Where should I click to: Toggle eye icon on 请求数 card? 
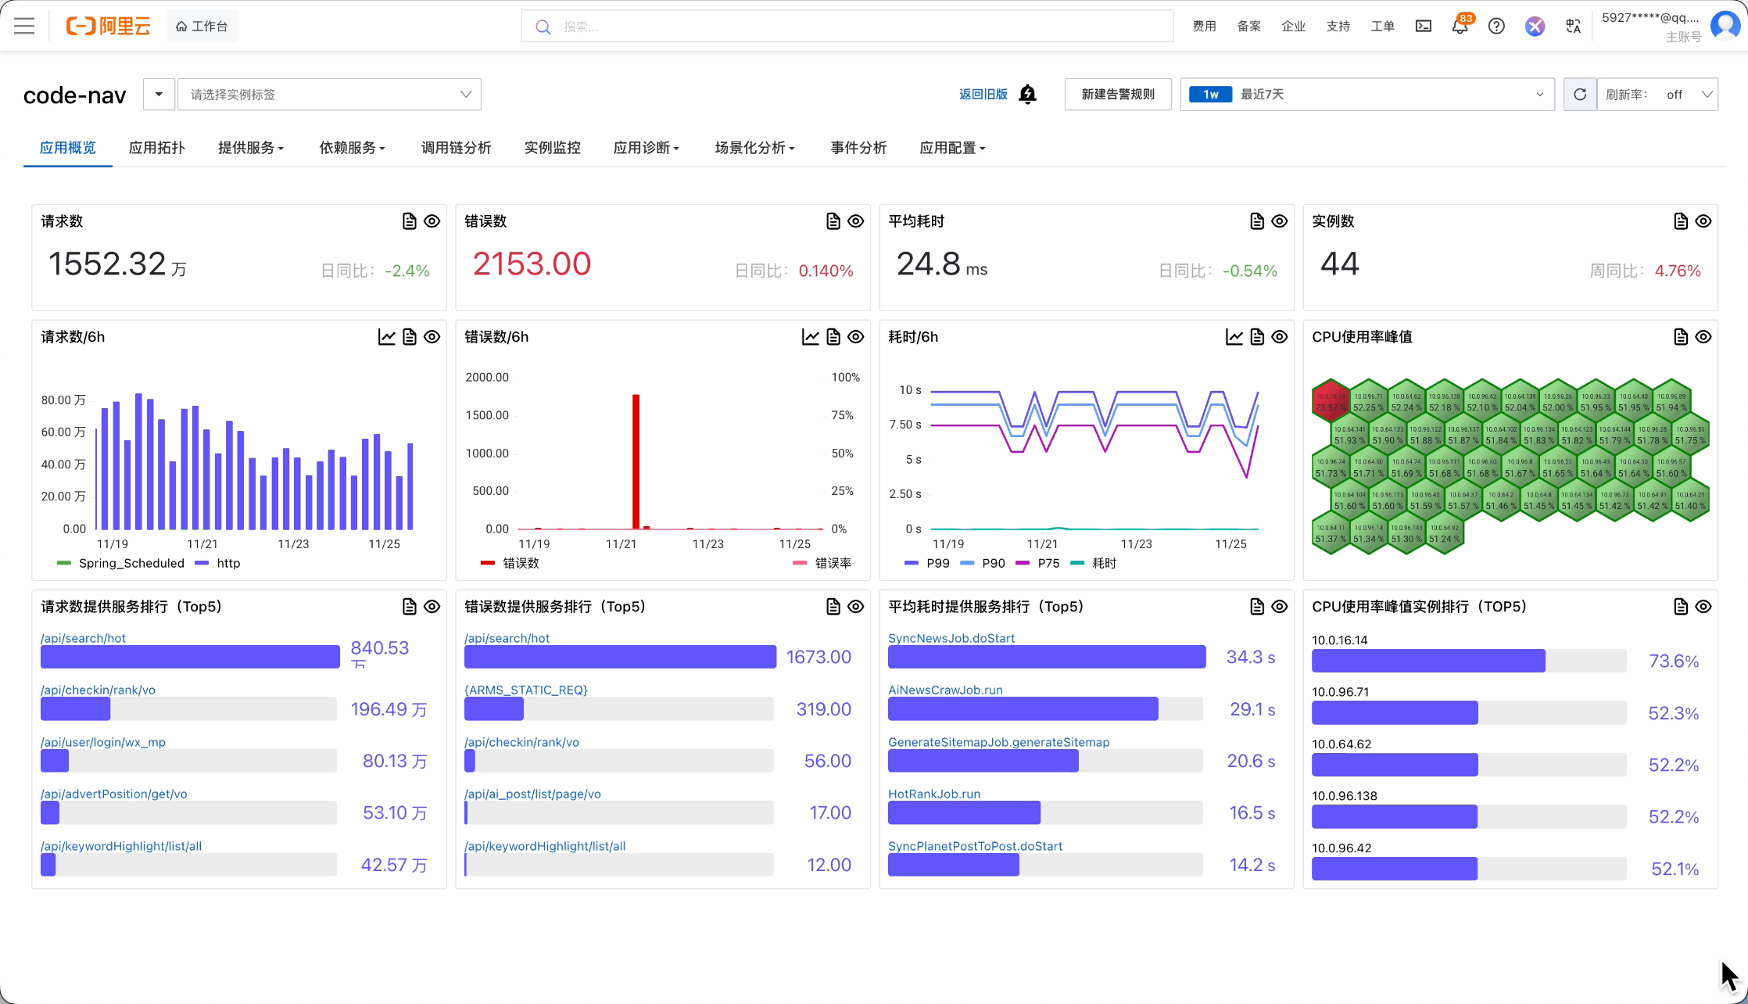click(x=432, y=221)
